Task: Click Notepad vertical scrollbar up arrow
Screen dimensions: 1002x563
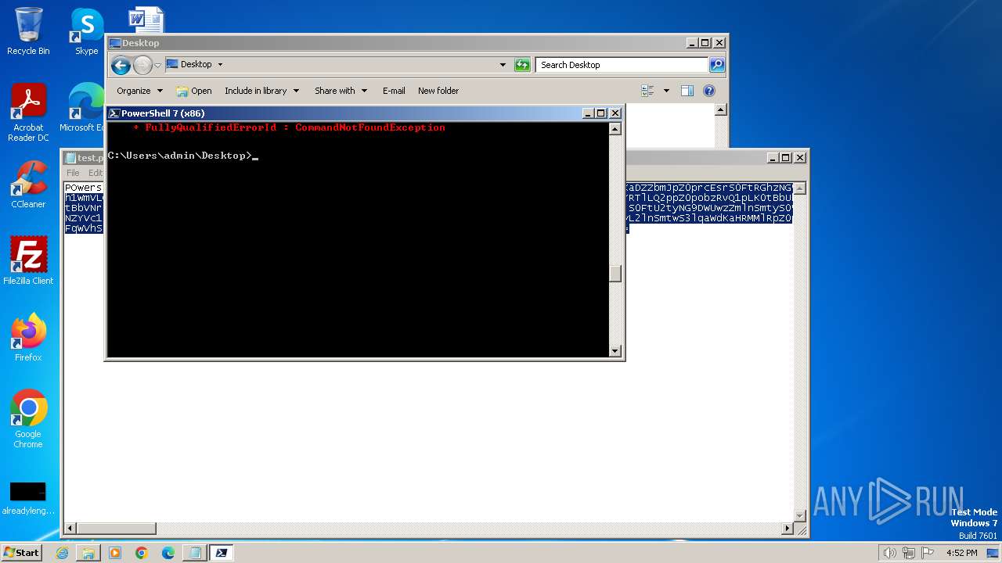Action: [x=800, y=188]
